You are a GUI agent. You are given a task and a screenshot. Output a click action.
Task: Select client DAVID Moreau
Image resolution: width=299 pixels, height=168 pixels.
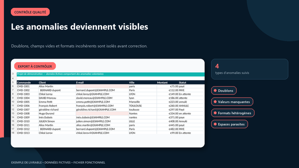(x=57, y=98)
